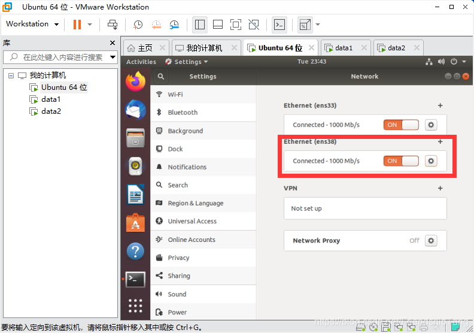Add a connection for Ethernet ens38
Image resolution: width=474 pixels, height=333 pixels.
pos(440,141)
